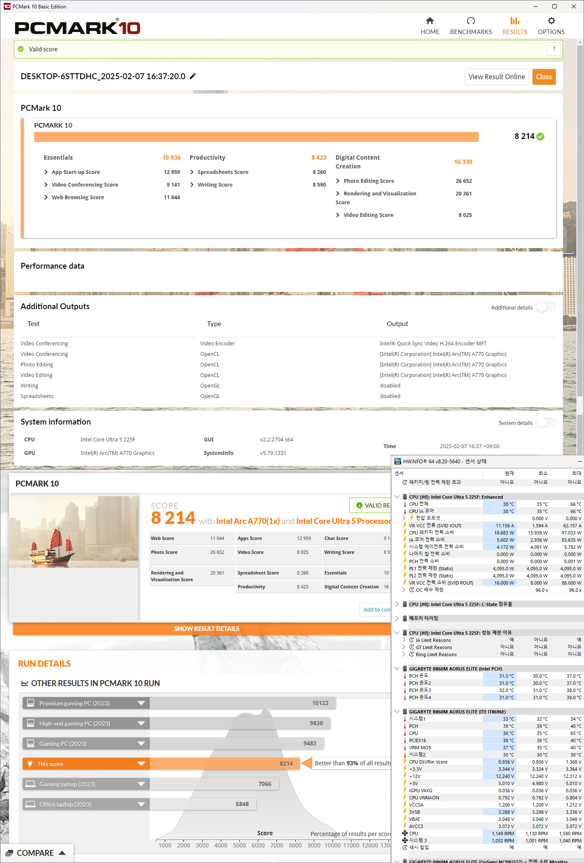Screen dimensions: 584x863
Task: Click the green check next to 8 214
Action: click(x=541, y=136)
